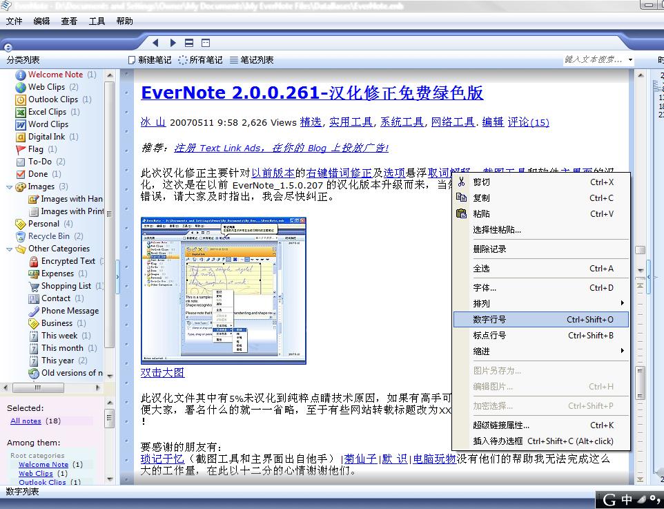Open the 编辑 menu
This screenshot has height=509, width=664.
41,21
